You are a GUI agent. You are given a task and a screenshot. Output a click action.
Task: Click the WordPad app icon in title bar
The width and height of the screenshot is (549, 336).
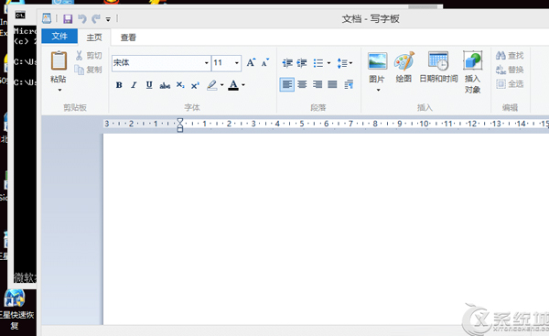tap(47, 18)
